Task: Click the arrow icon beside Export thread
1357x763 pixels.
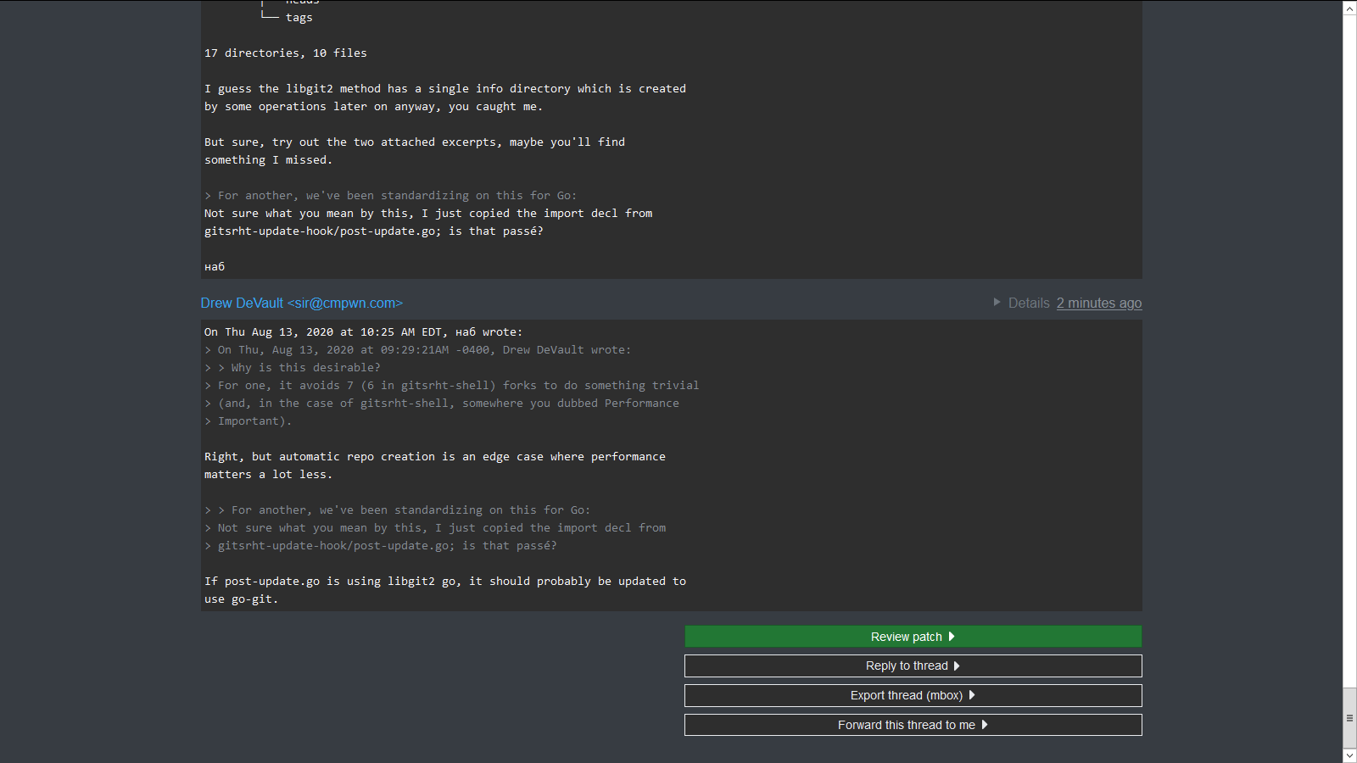Action: (x=972, y=695)
